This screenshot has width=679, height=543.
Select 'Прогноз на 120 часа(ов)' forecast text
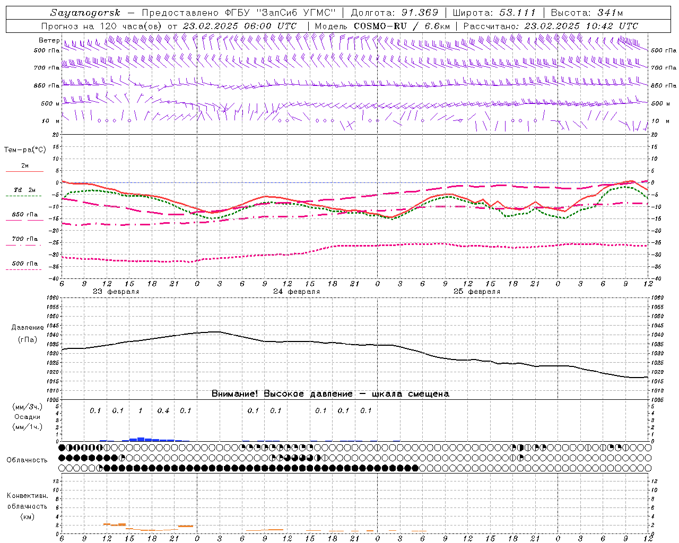pyautogui.click(x=102, y=25)
